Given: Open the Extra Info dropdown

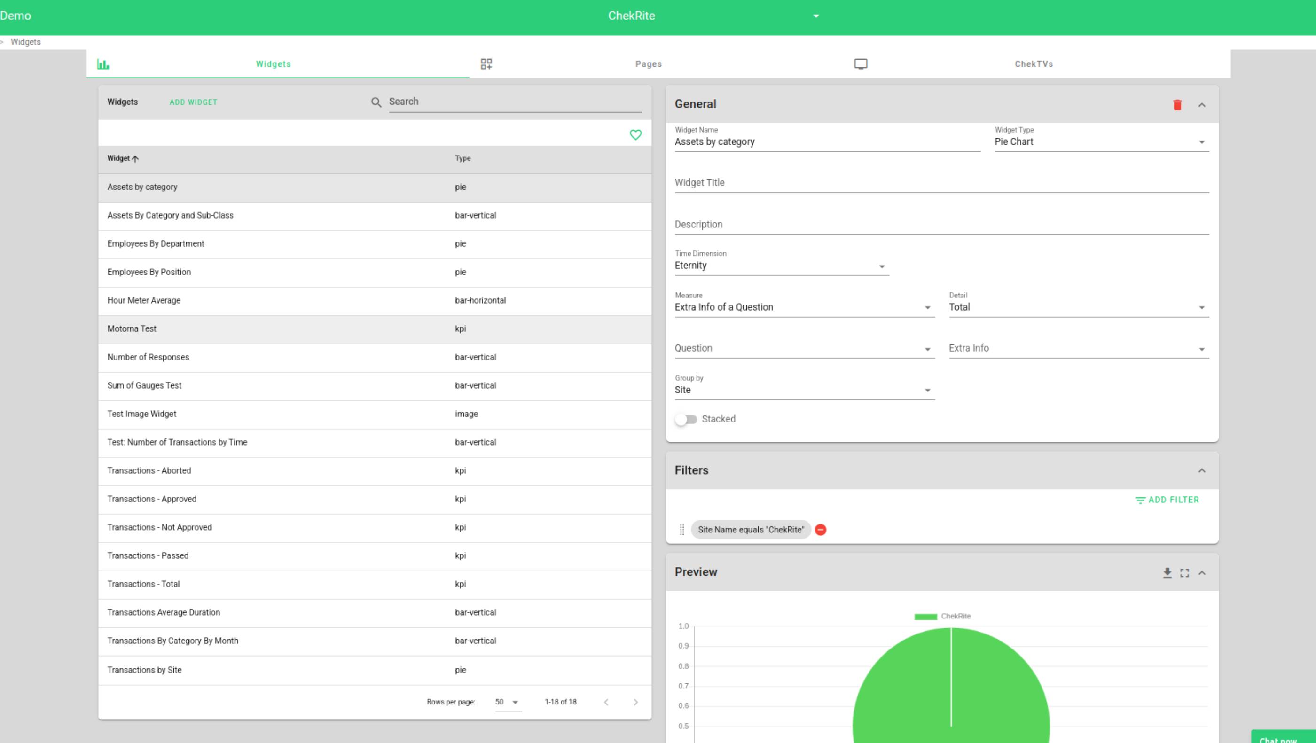Looking at the screenshot, I should pyautogui.click(x=1079, y=348).
